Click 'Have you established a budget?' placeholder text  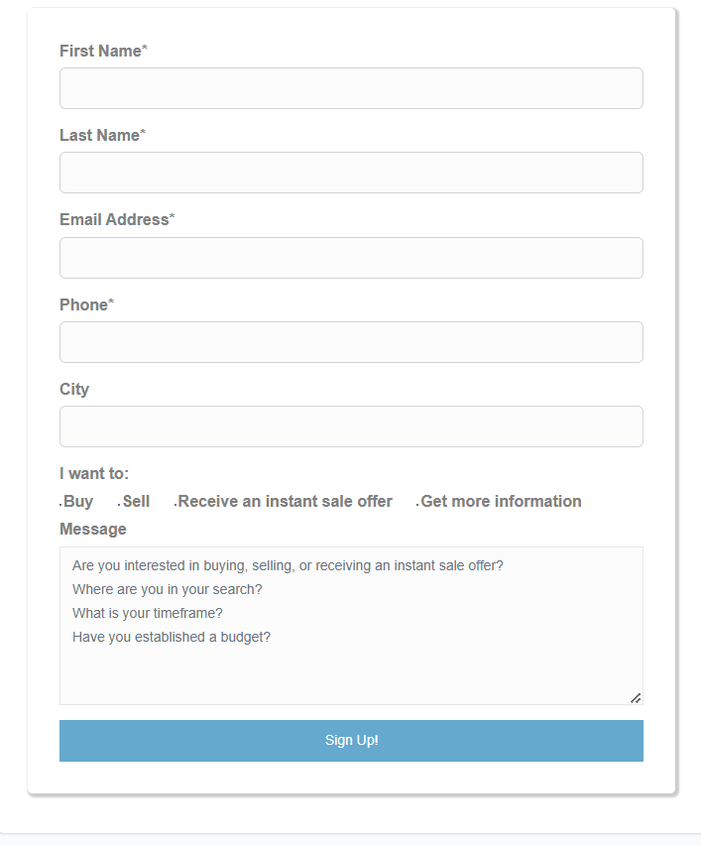172,637
